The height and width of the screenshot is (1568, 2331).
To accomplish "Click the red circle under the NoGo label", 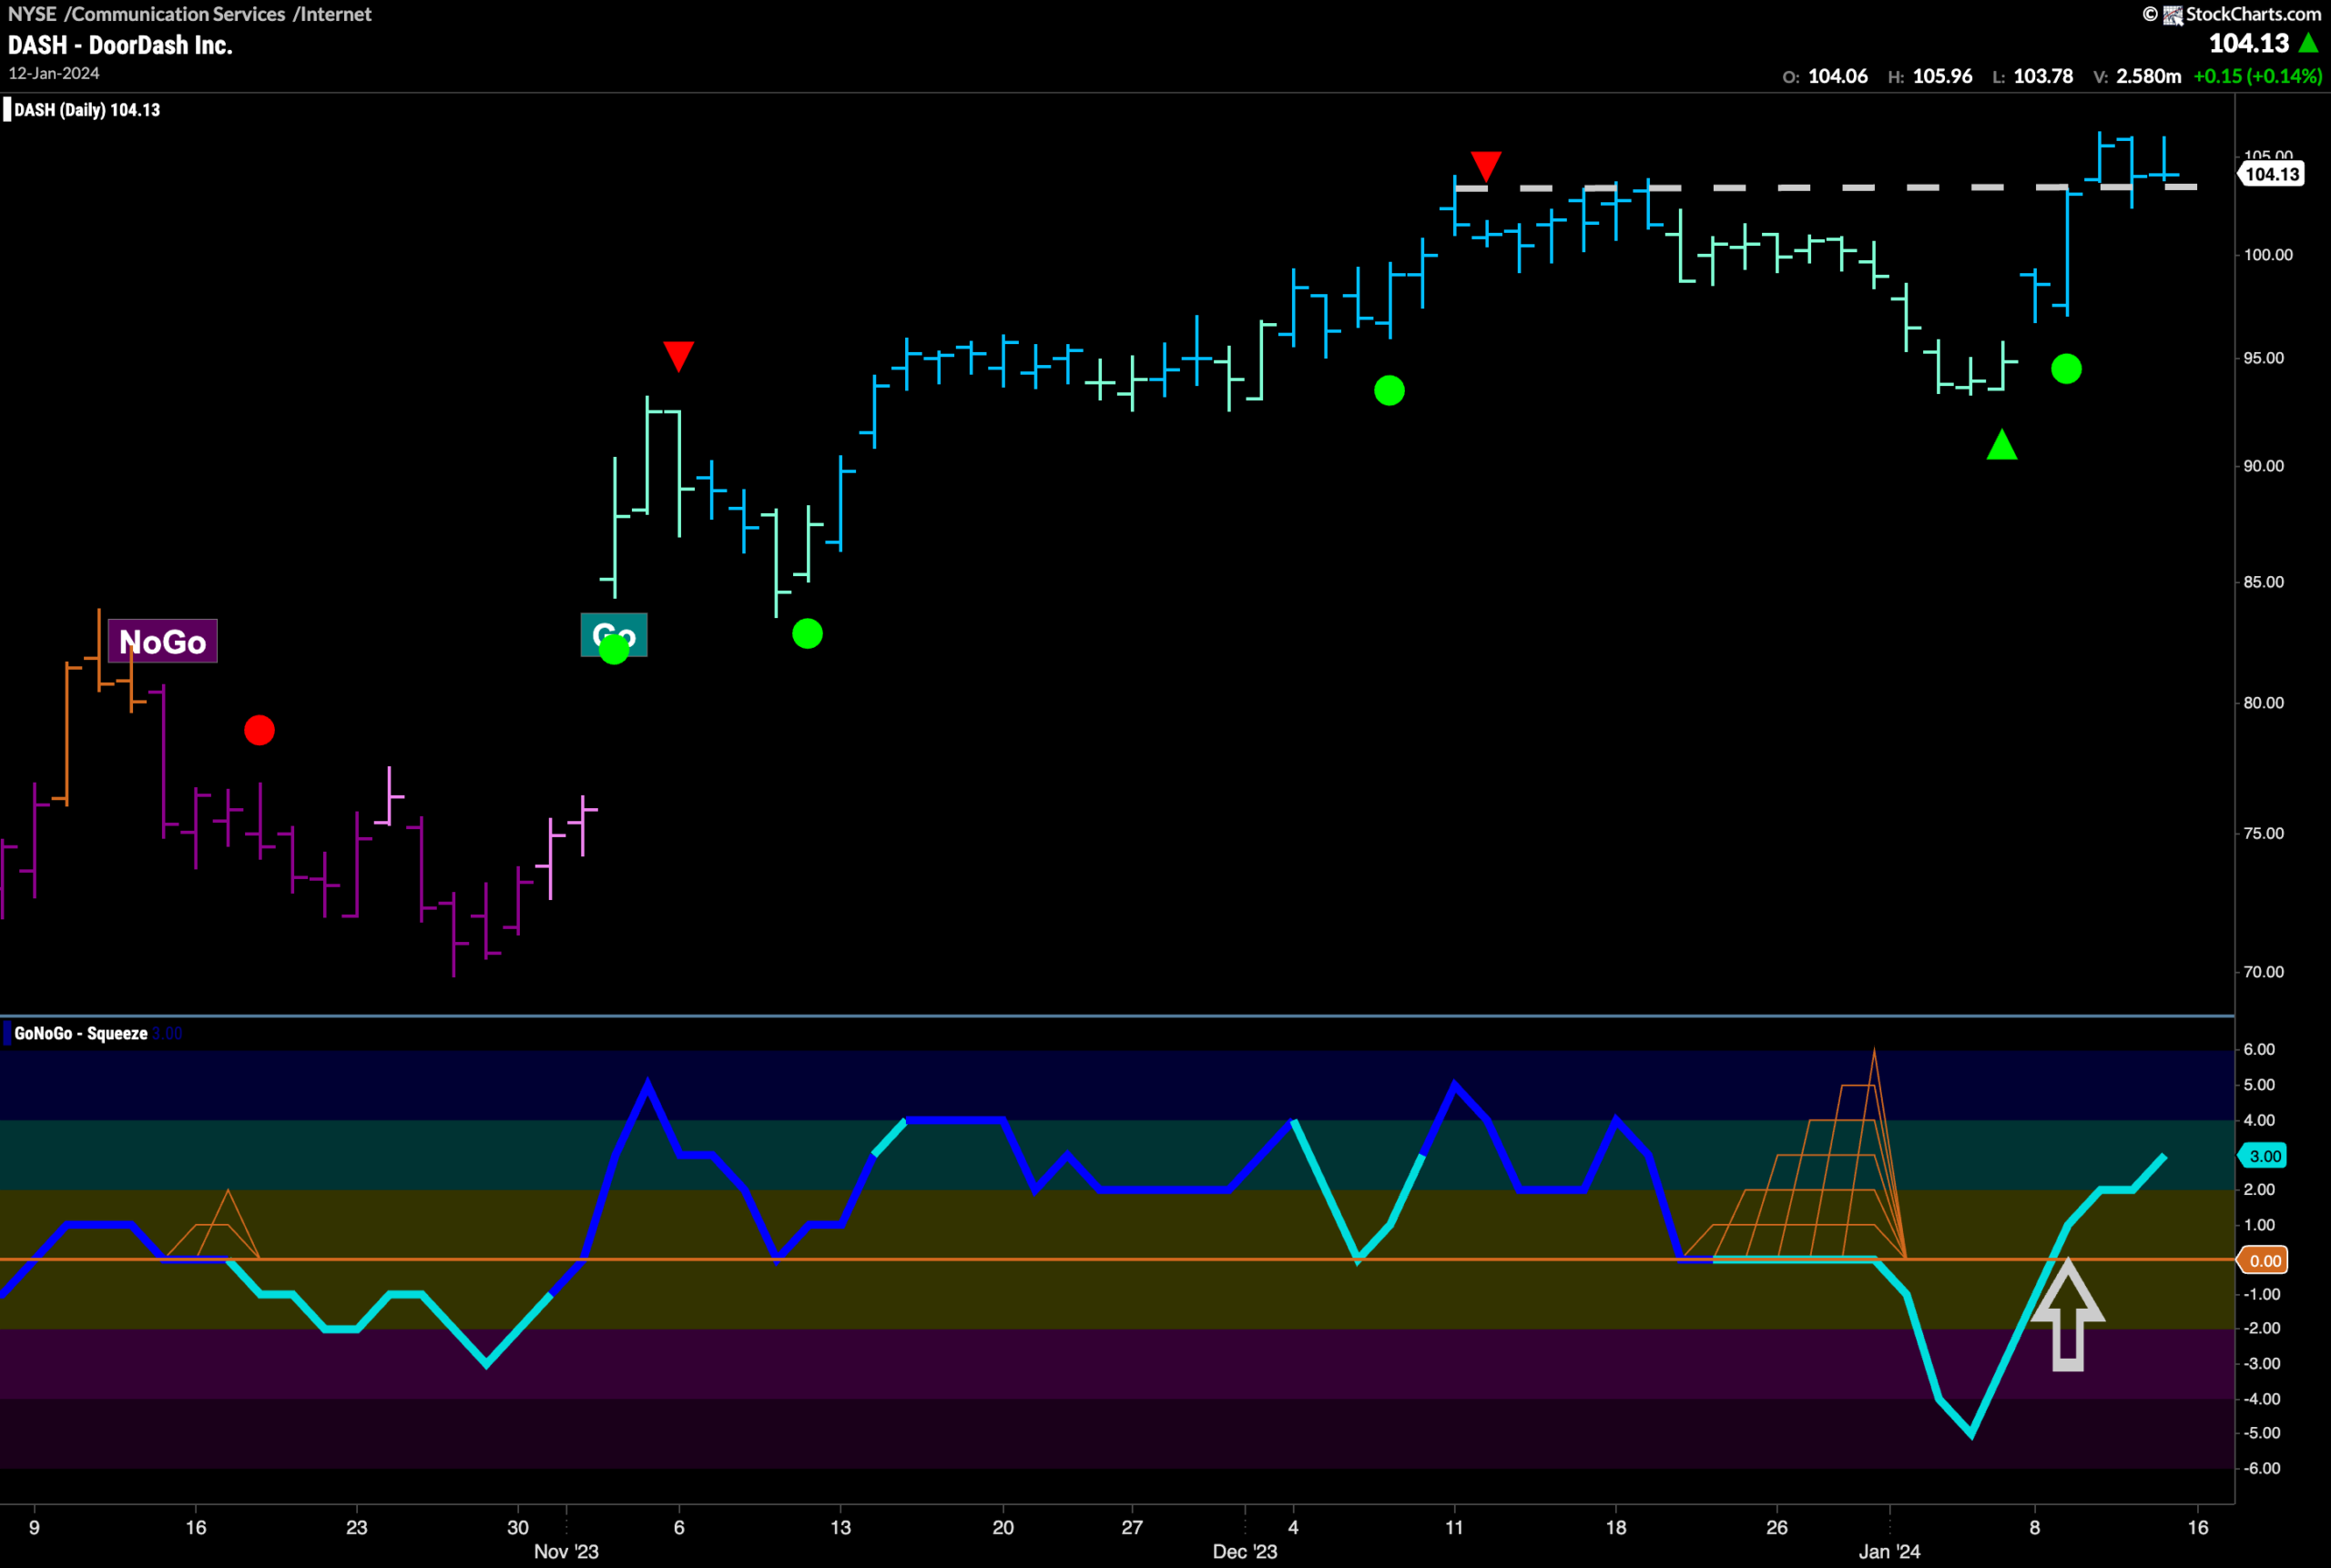I will pos(260,730).
